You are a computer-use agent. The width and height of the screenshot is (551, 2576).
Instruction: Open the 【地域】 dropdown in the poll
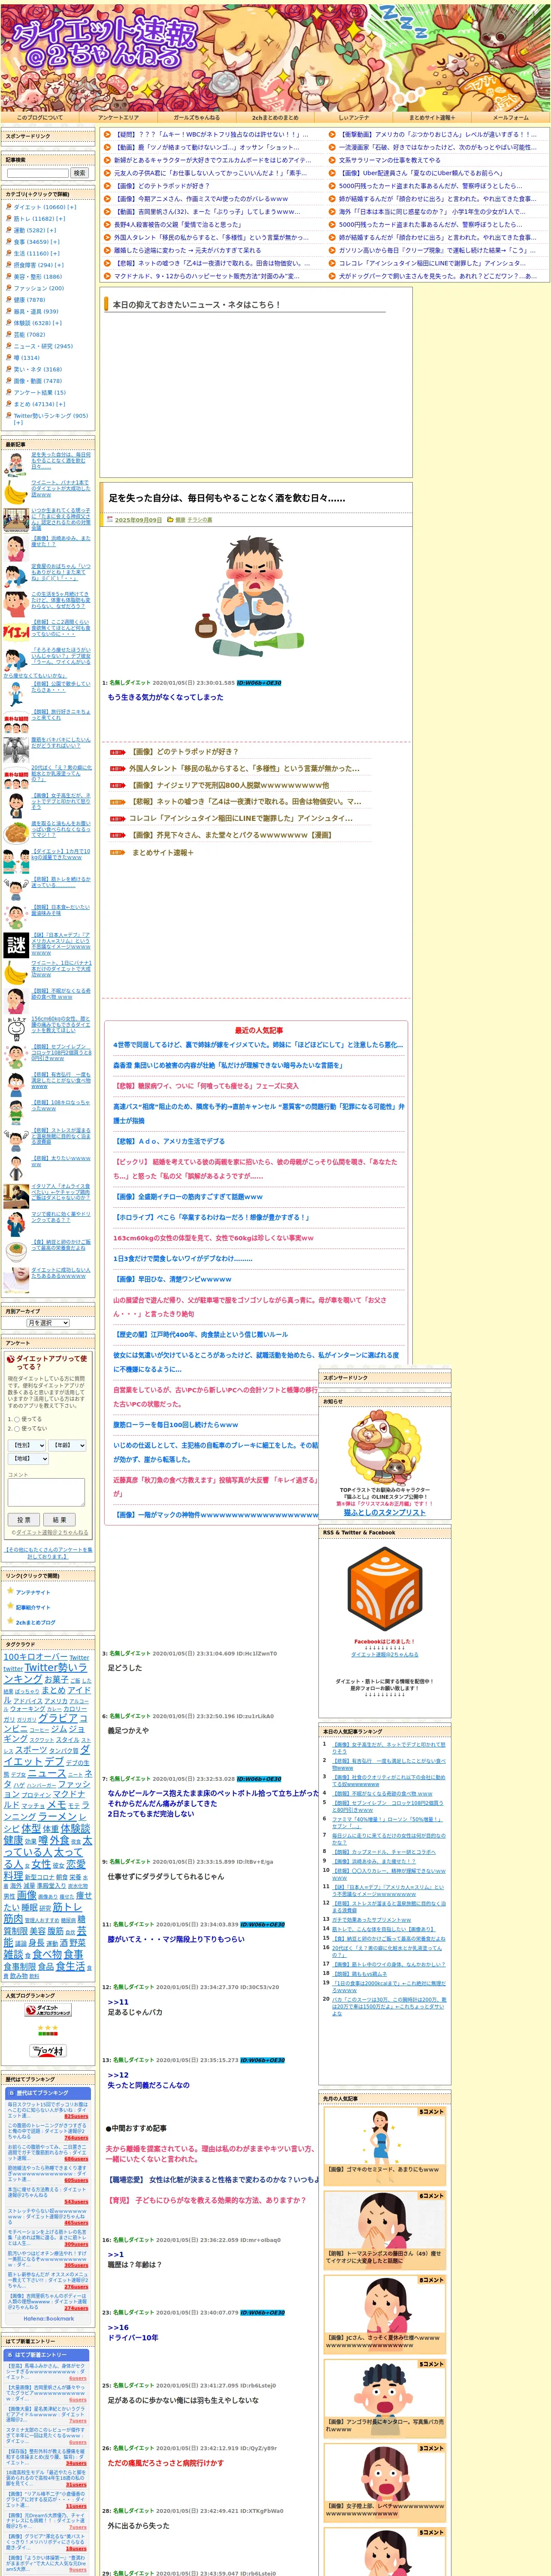pyautogui.click(x=28, y=1458)
